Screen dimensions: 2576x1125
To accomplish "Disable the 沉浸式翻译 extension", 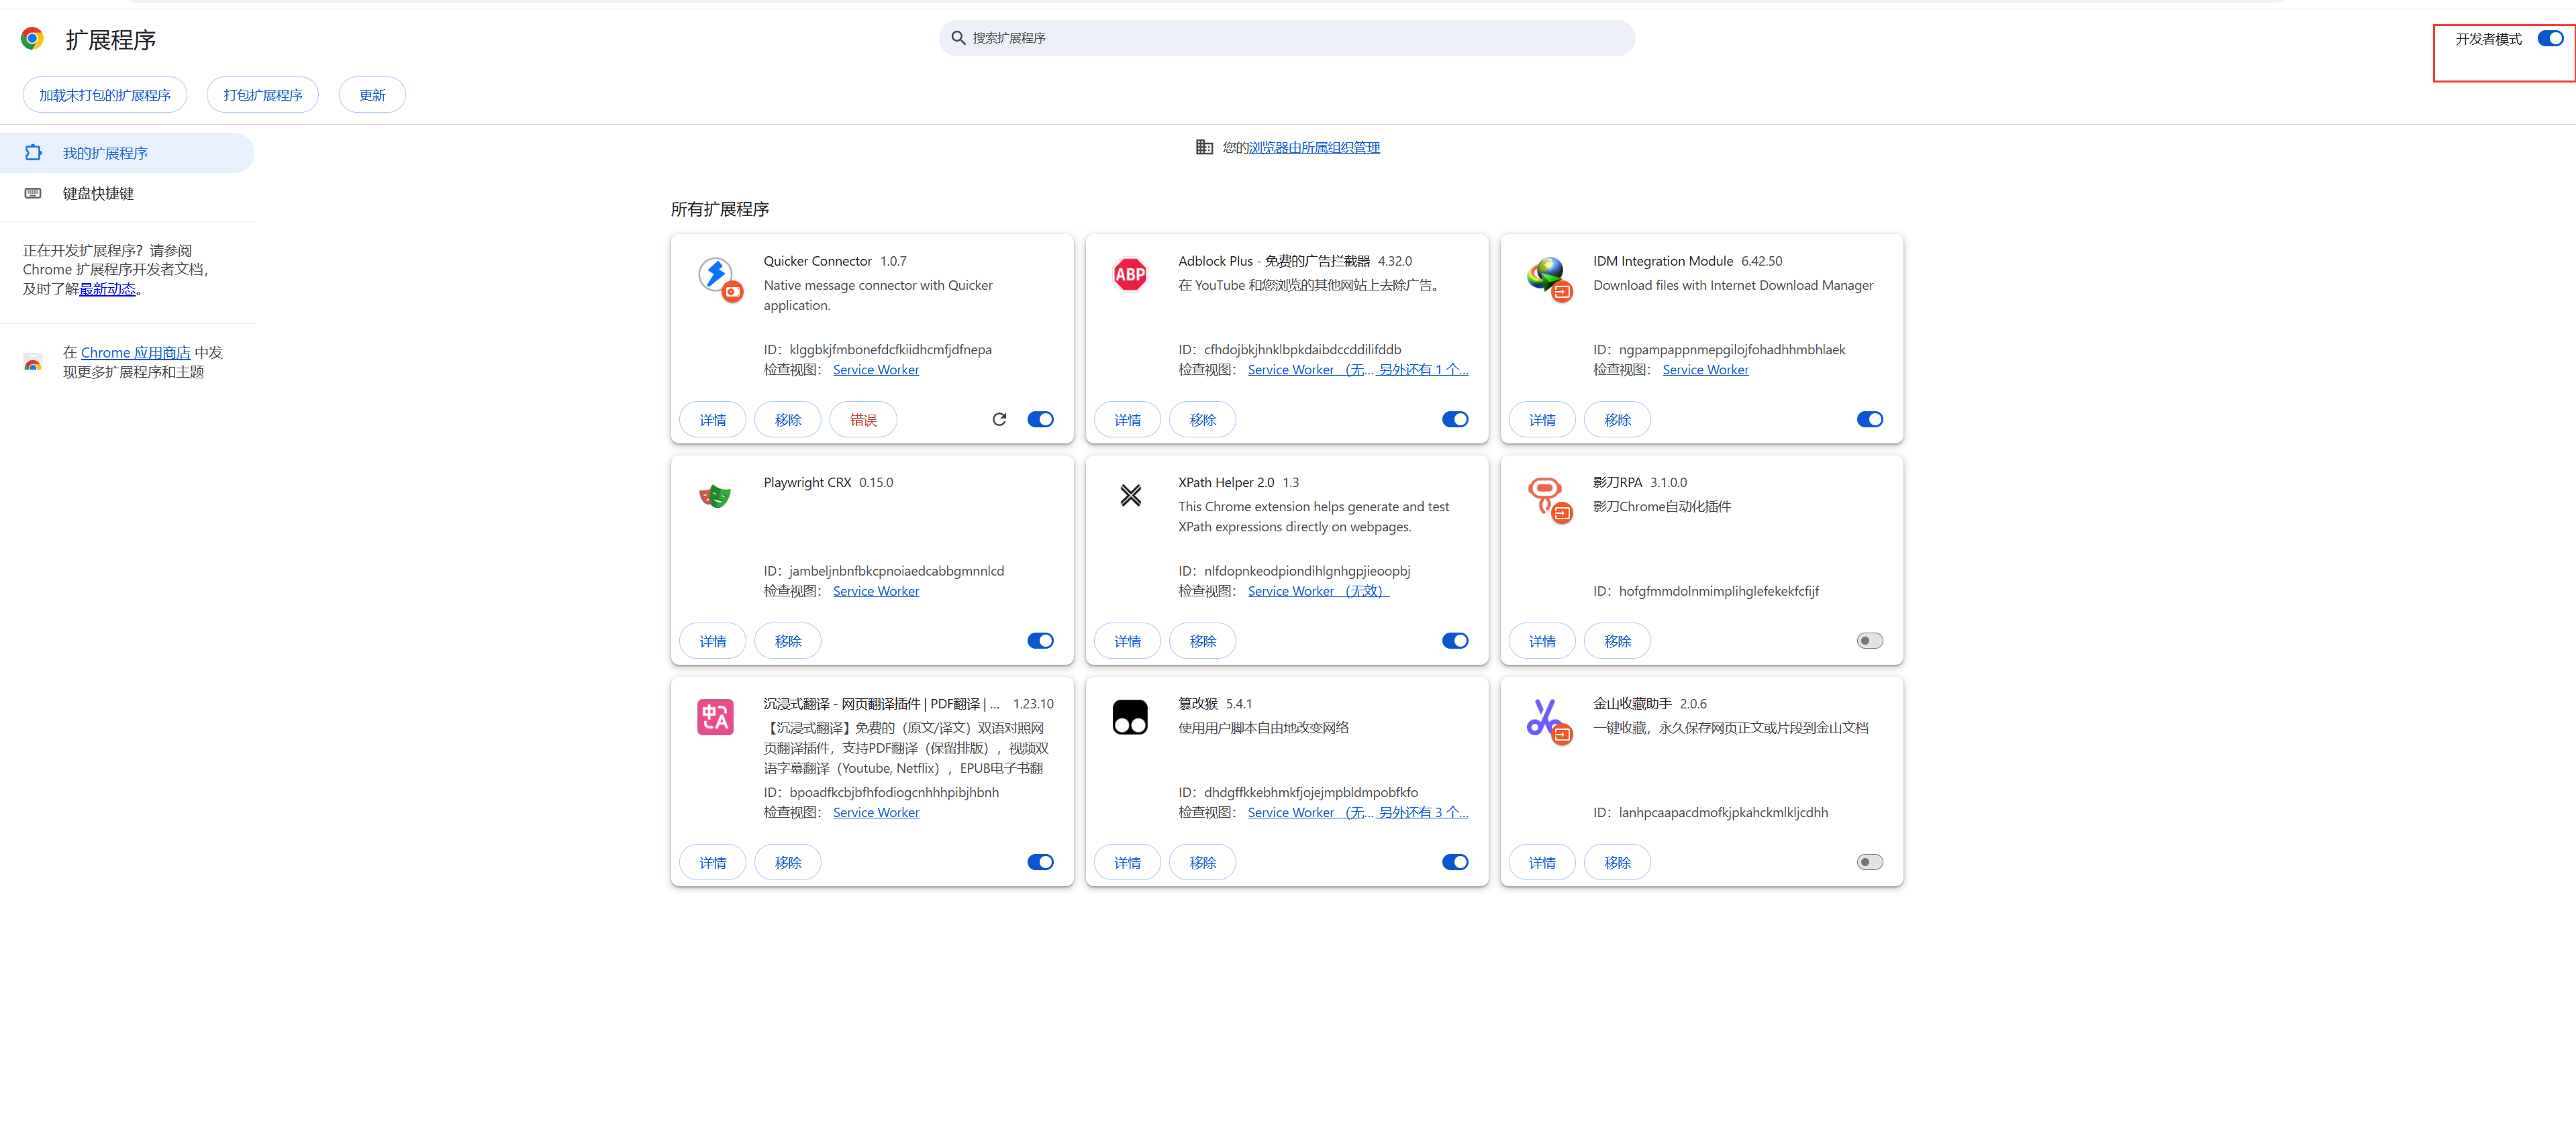I will click(x=1040, y=862).
